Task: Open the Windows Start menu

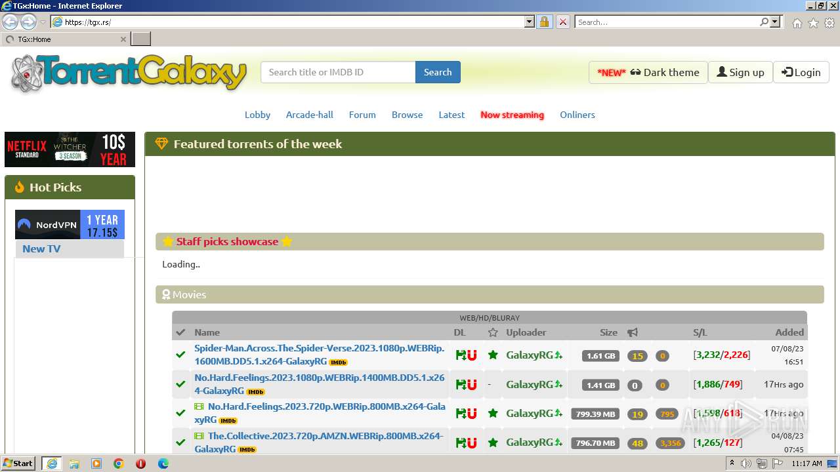Action: click(x=18, y=463)
